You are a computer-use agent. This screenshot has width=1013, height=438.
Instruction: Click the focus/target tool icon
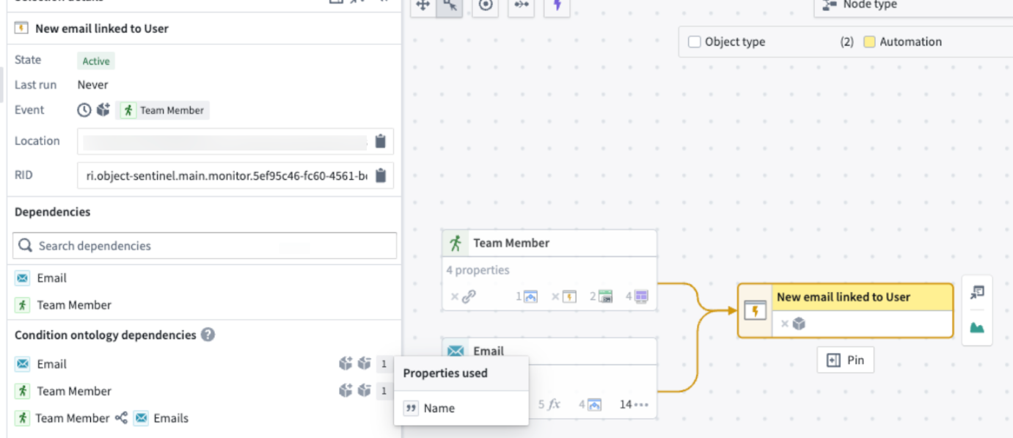click(x=485, y=6)
